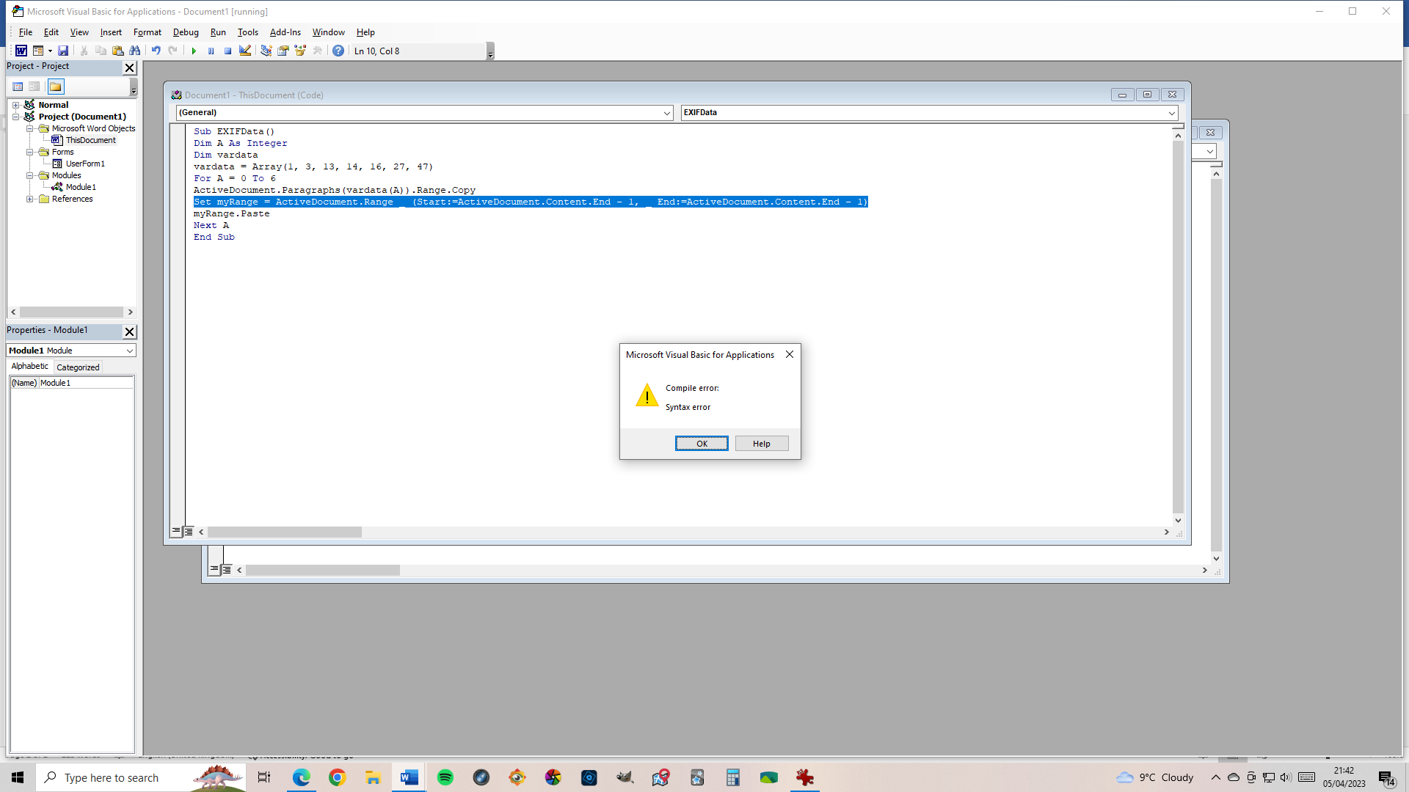This screenshot has width=1409, height=792.
Task: Click View Code icon in Project panel
Action: pyautogui.click(x=18, y=87)
